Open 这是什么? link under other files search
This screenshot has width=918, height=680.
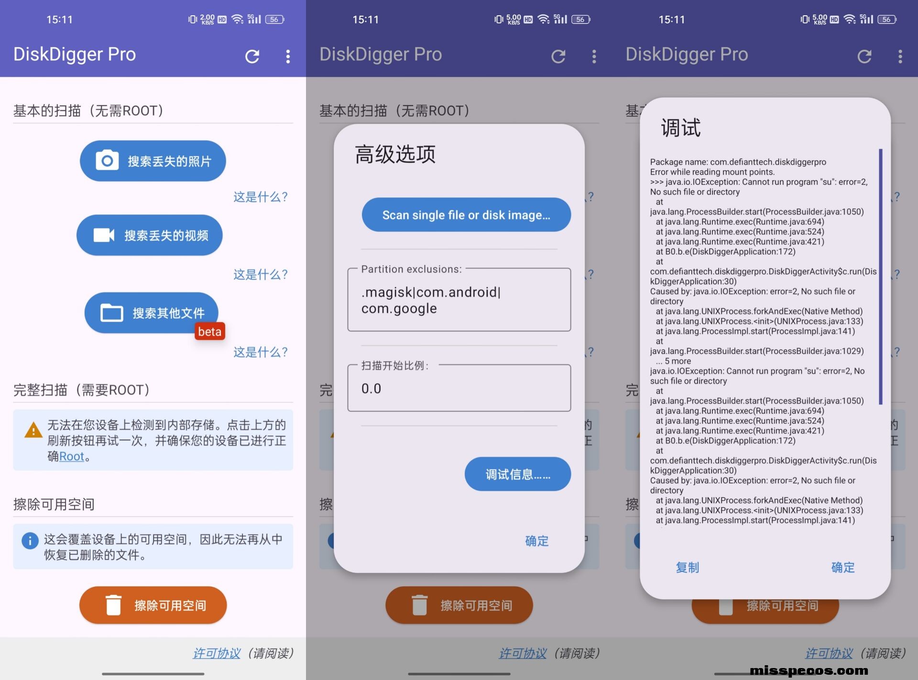(261, 352)
